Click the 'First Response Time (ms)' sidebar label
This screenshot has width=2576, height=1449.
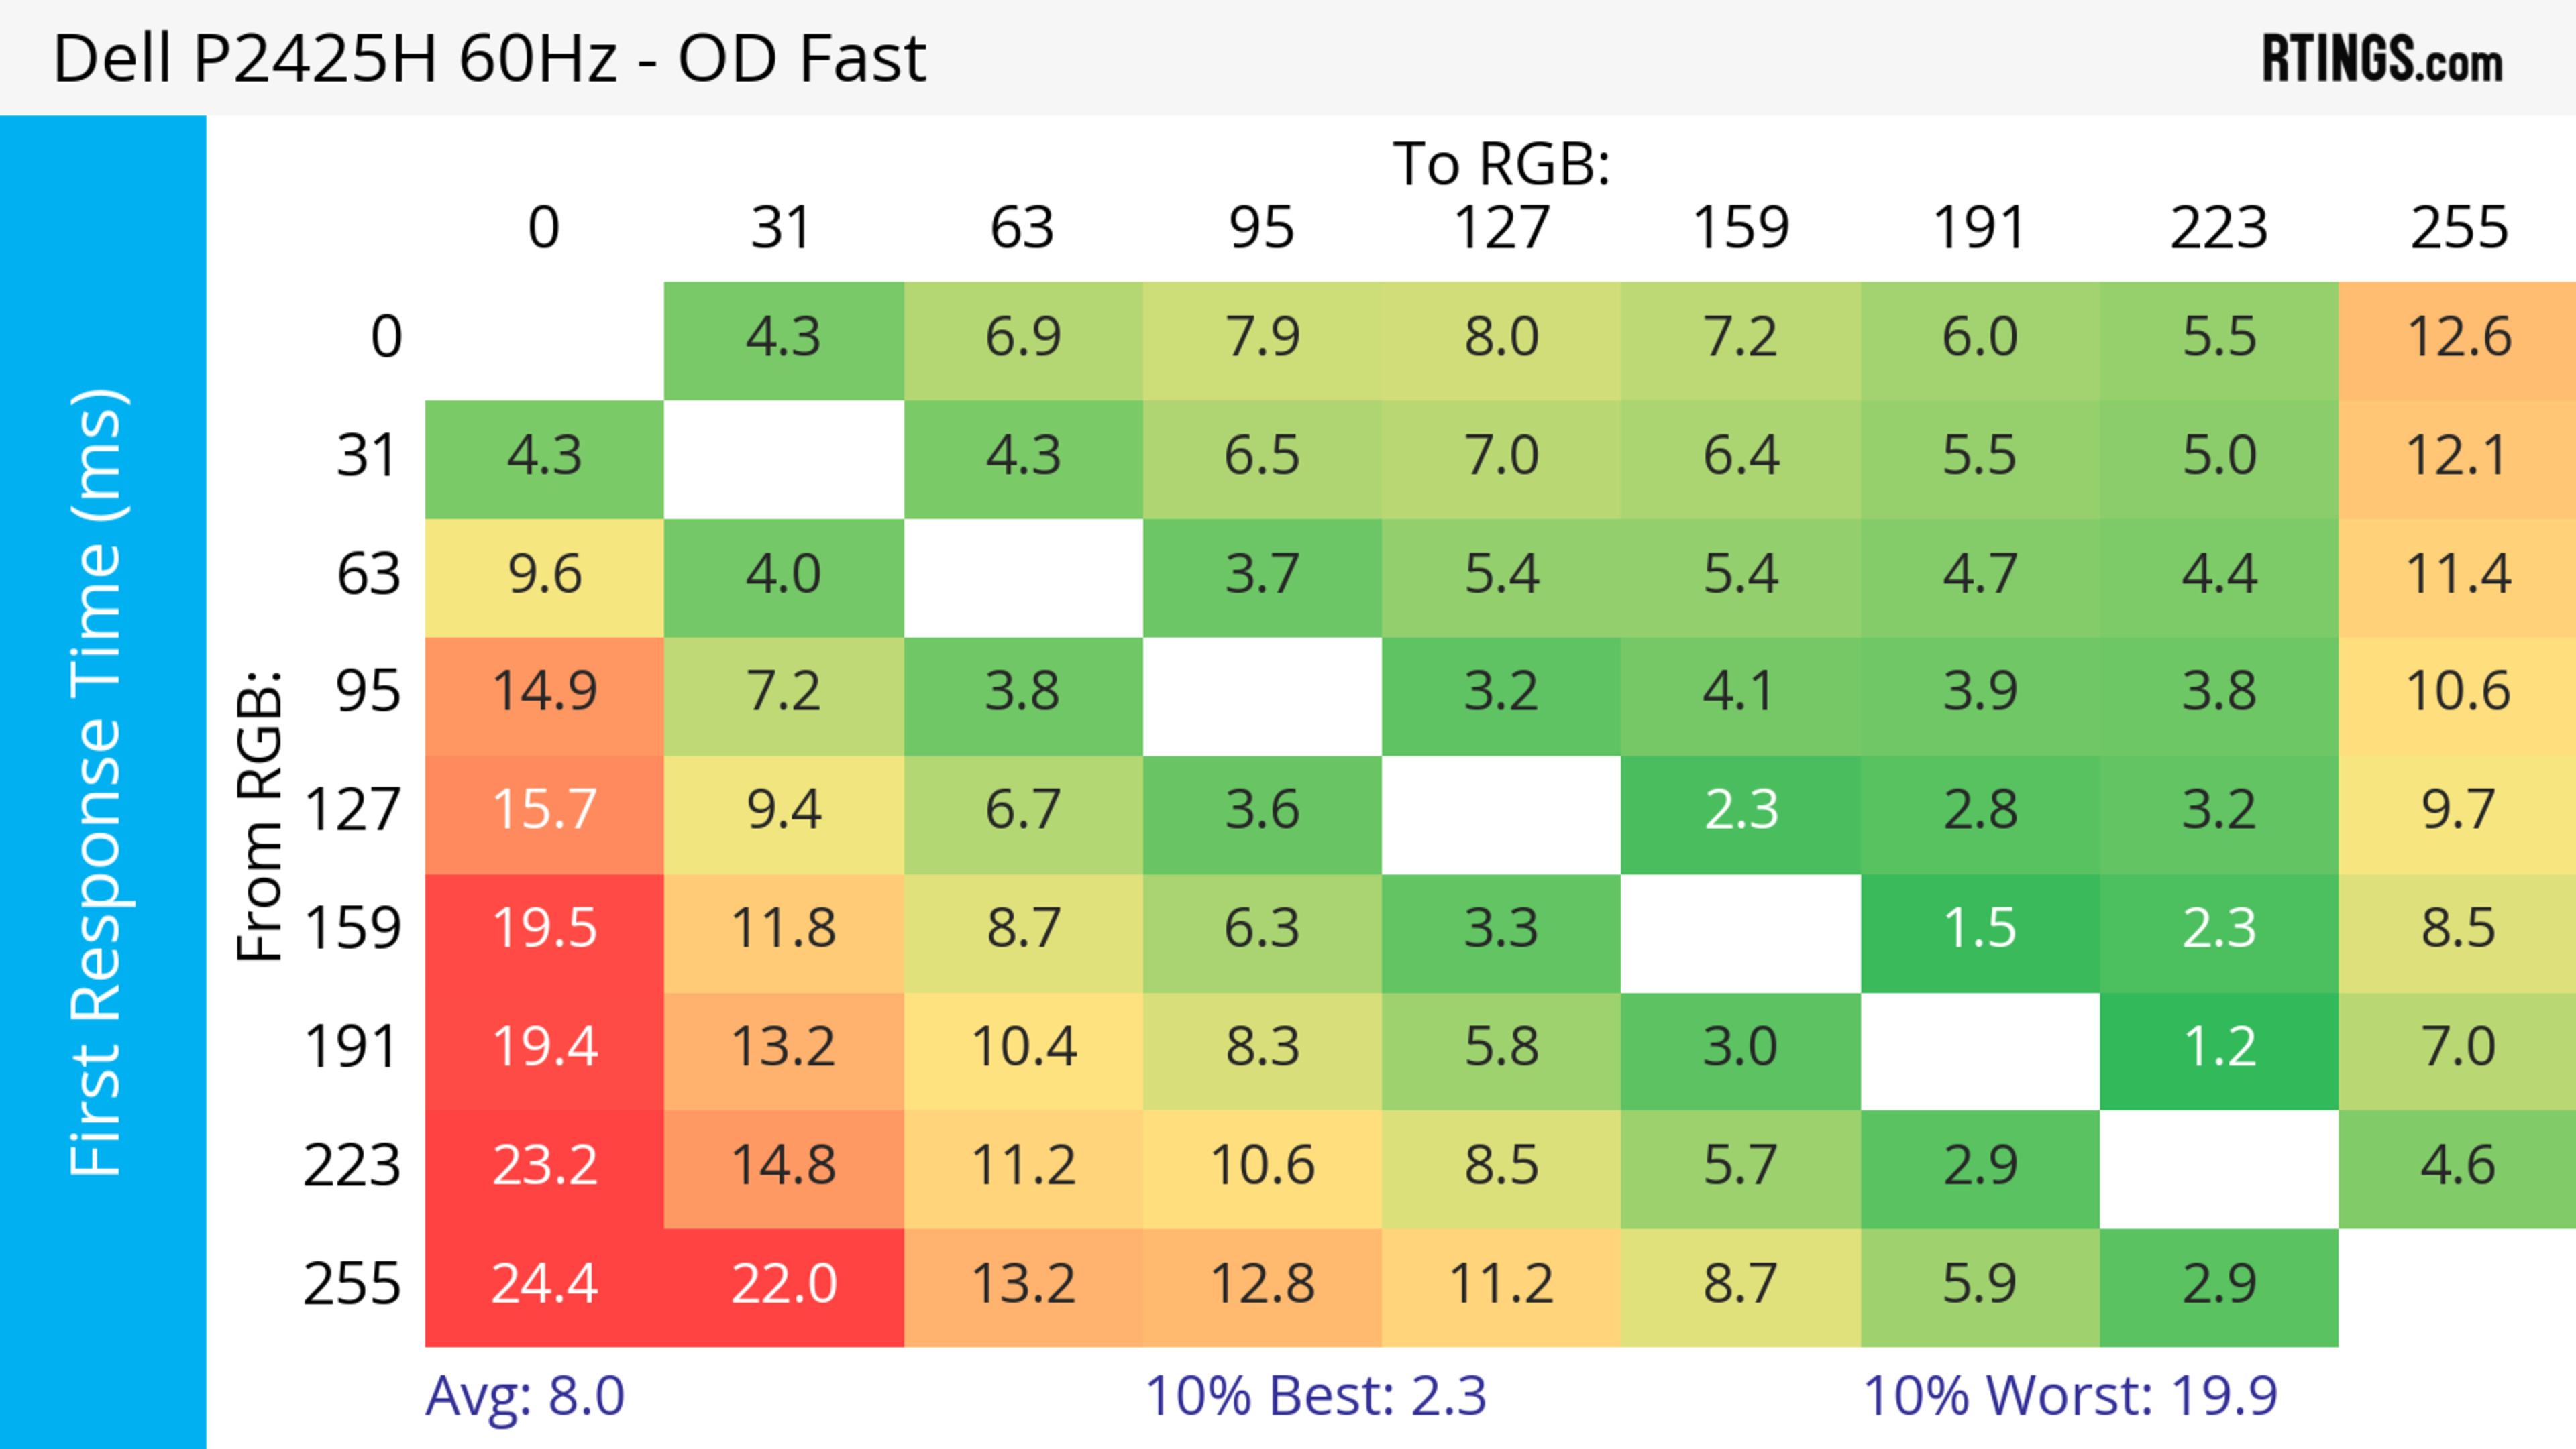point(98,781)
